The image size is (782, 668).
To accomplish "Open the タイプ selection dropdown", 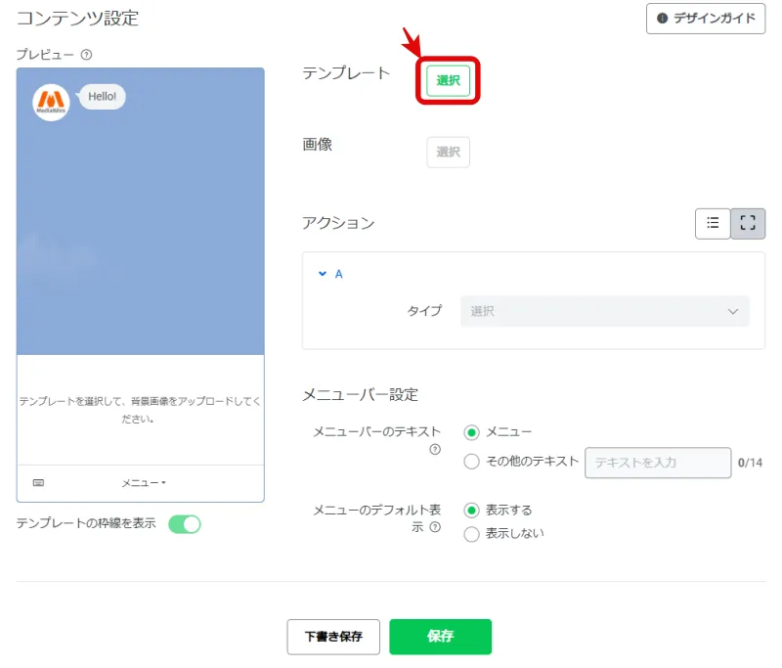I will (x=604, y=311).
